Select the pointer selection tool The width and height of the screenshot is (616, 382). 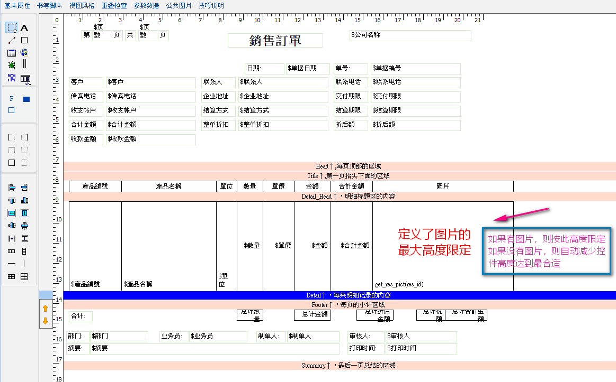tap(12, 27)
